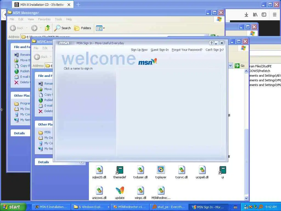Switch to MSN Sign In taskbar button
281x211 pixels.
(x=208, y=207)
